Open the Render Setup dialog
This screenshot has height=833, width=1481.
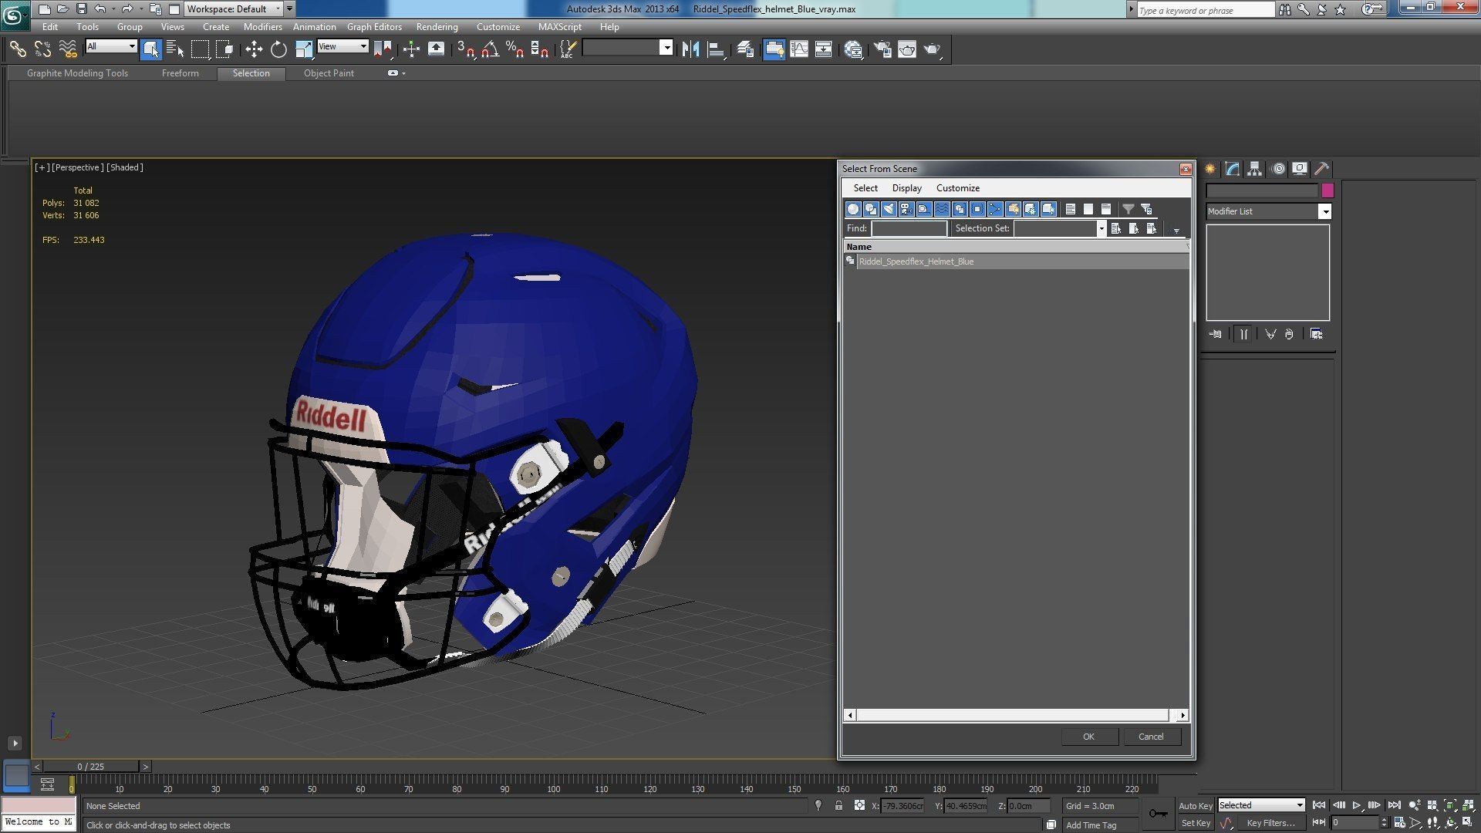(882, 49)
